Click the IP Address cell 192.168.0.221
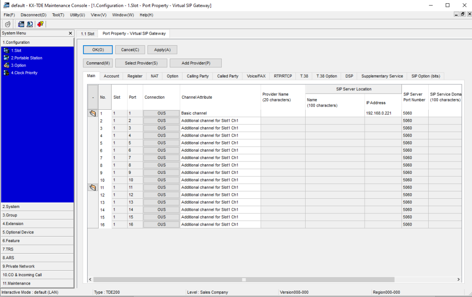Image resolution: width=472 pixels, height=297 pixels. point(383,113)
